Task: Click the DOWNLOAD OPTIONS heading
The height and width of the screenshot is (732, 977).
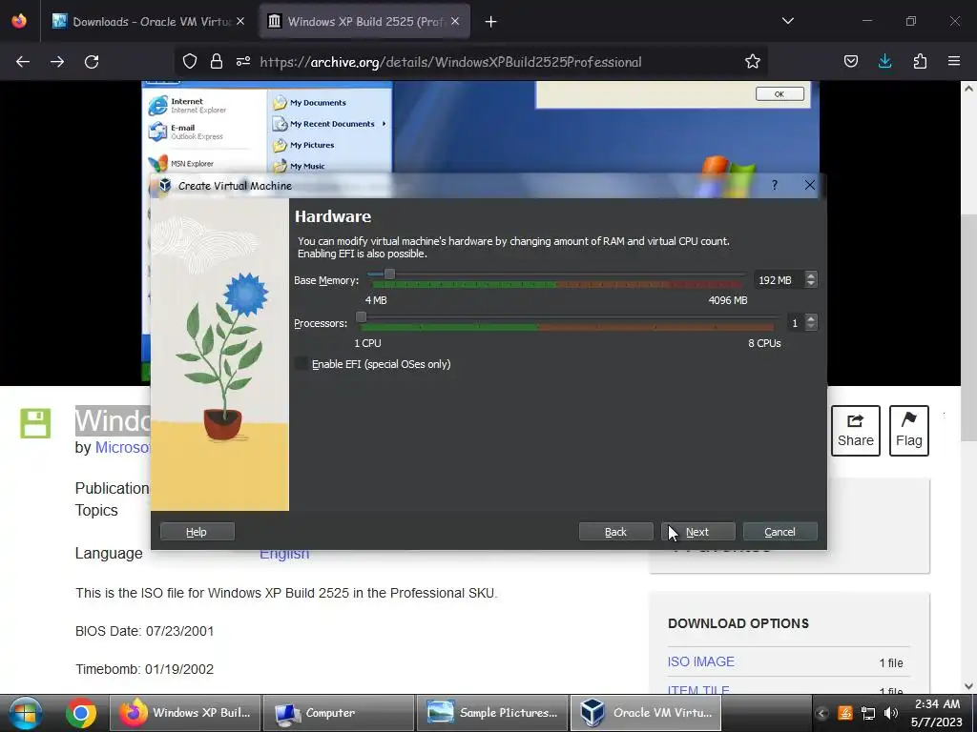Action: (738, 623)
